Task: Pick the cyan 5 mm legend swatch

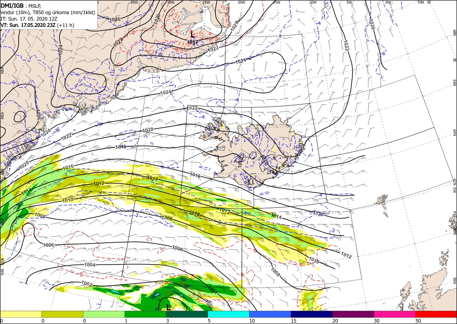Action: (x=228, y=314)
